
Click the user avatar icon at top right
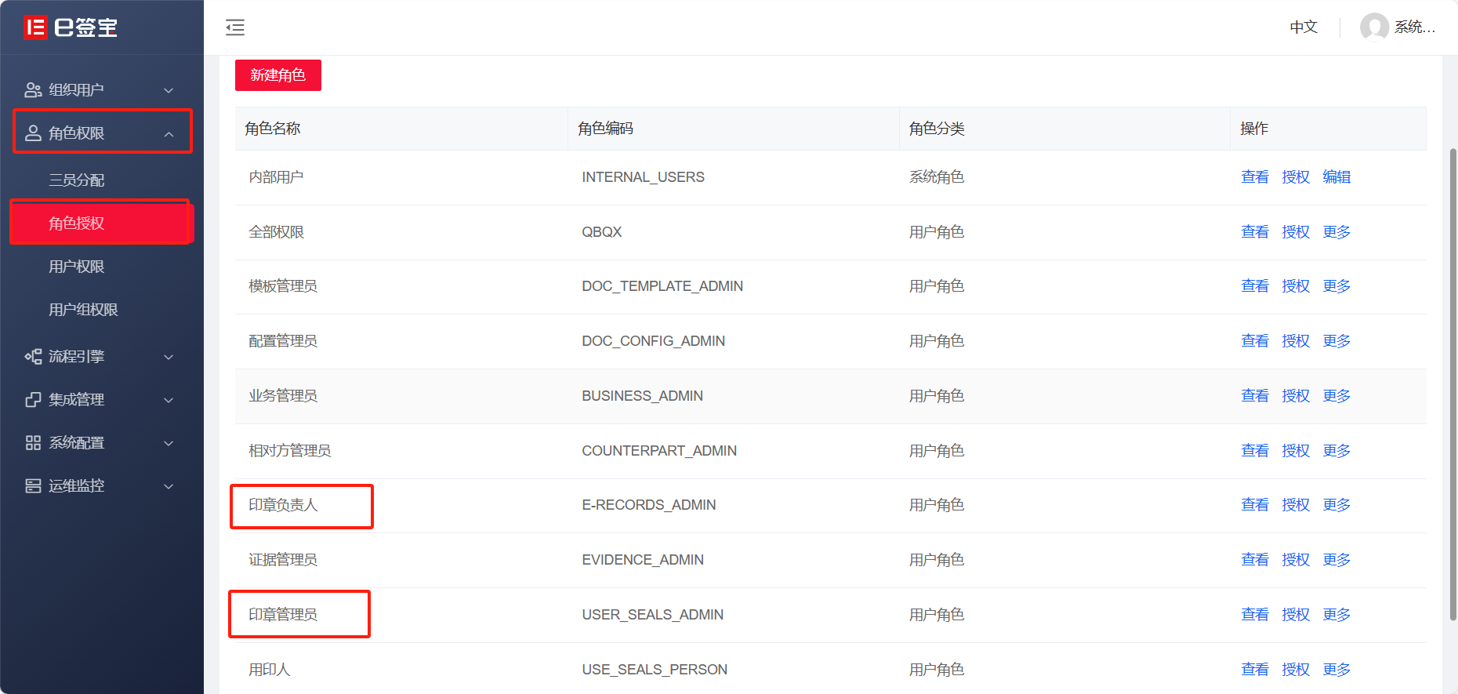1374,27
